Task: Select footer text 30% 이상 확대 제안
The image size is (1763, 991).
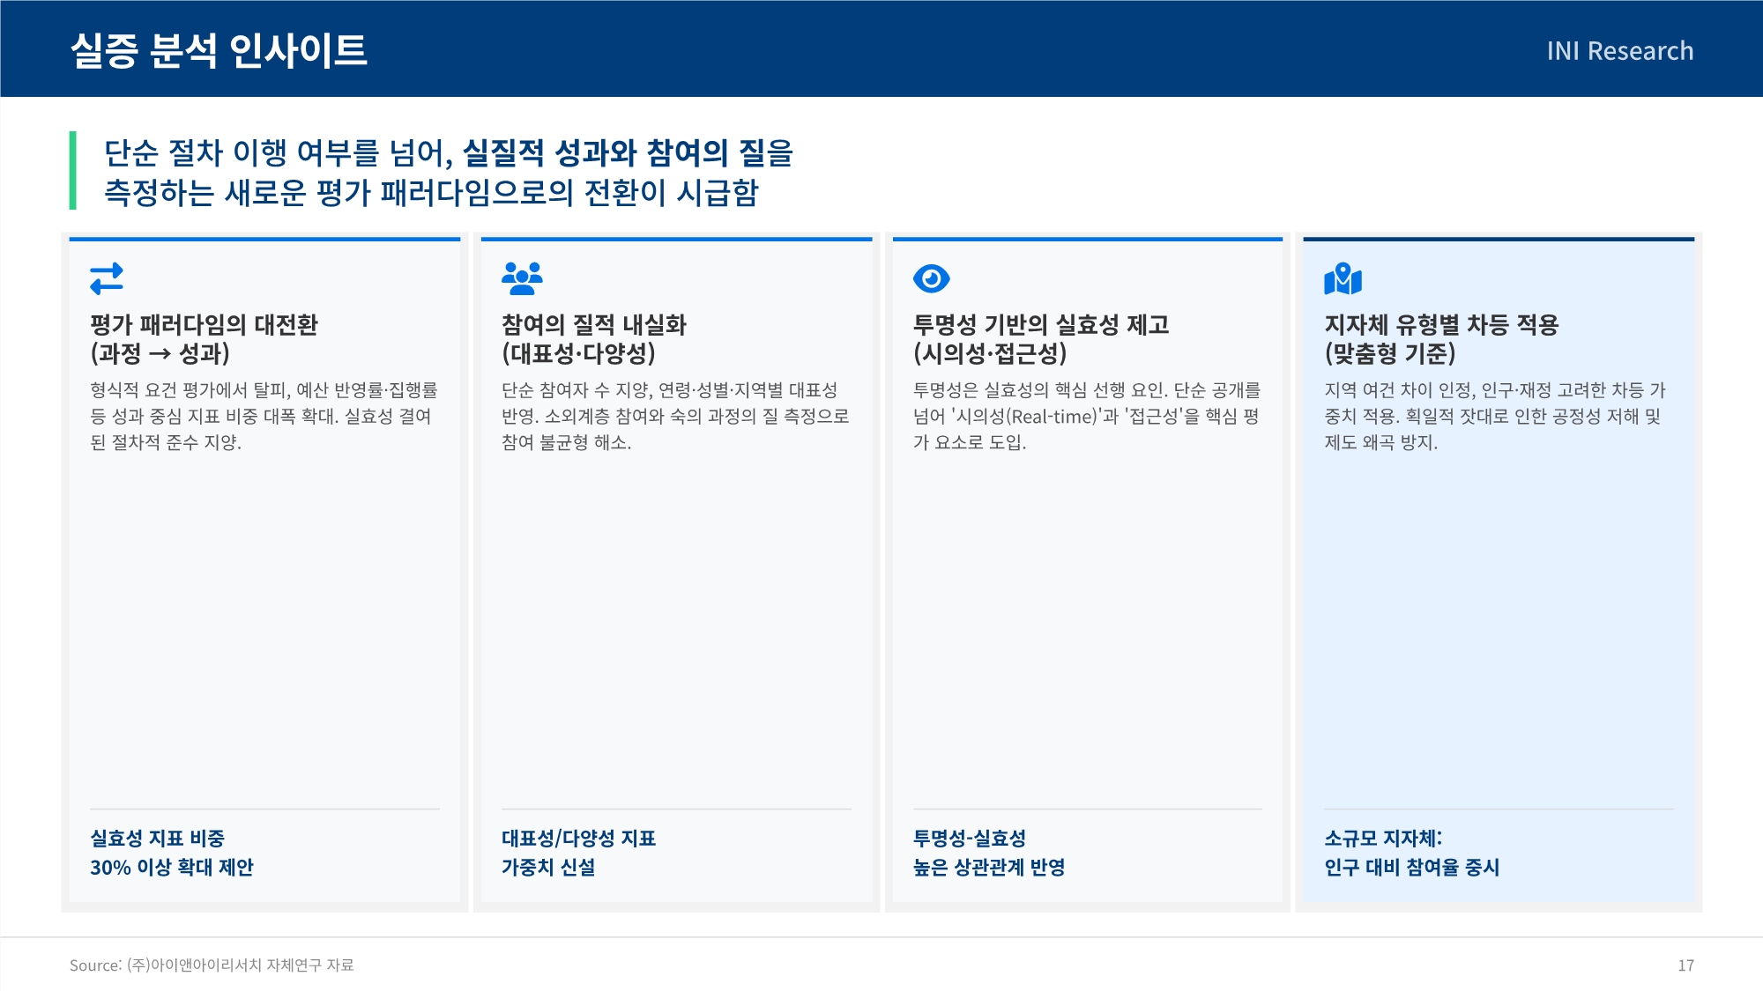Action: click(x=172, y=868)
